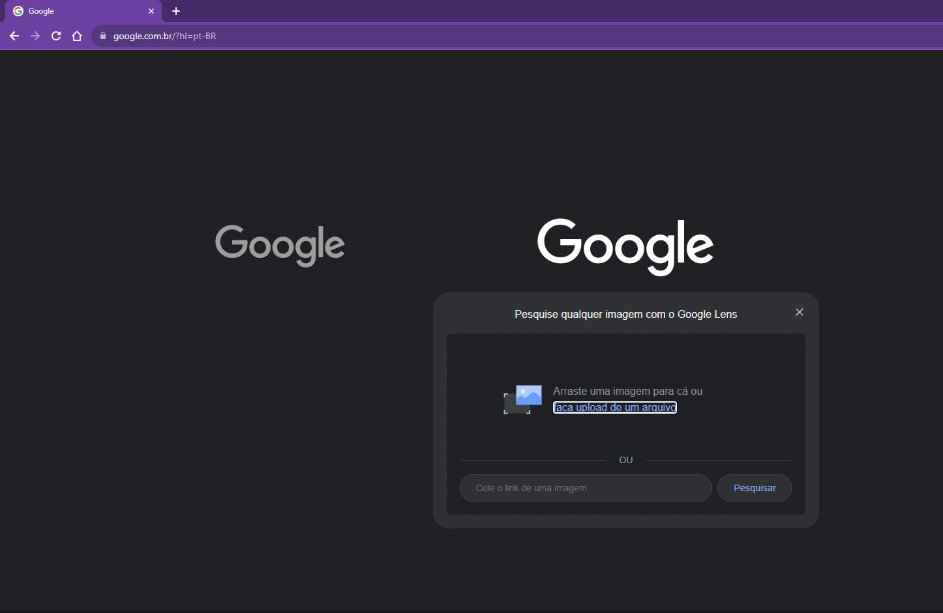The height and width of the screenshot is (613, 943).
Task: Close the Google Lens dialog
Action: [800, 312]
